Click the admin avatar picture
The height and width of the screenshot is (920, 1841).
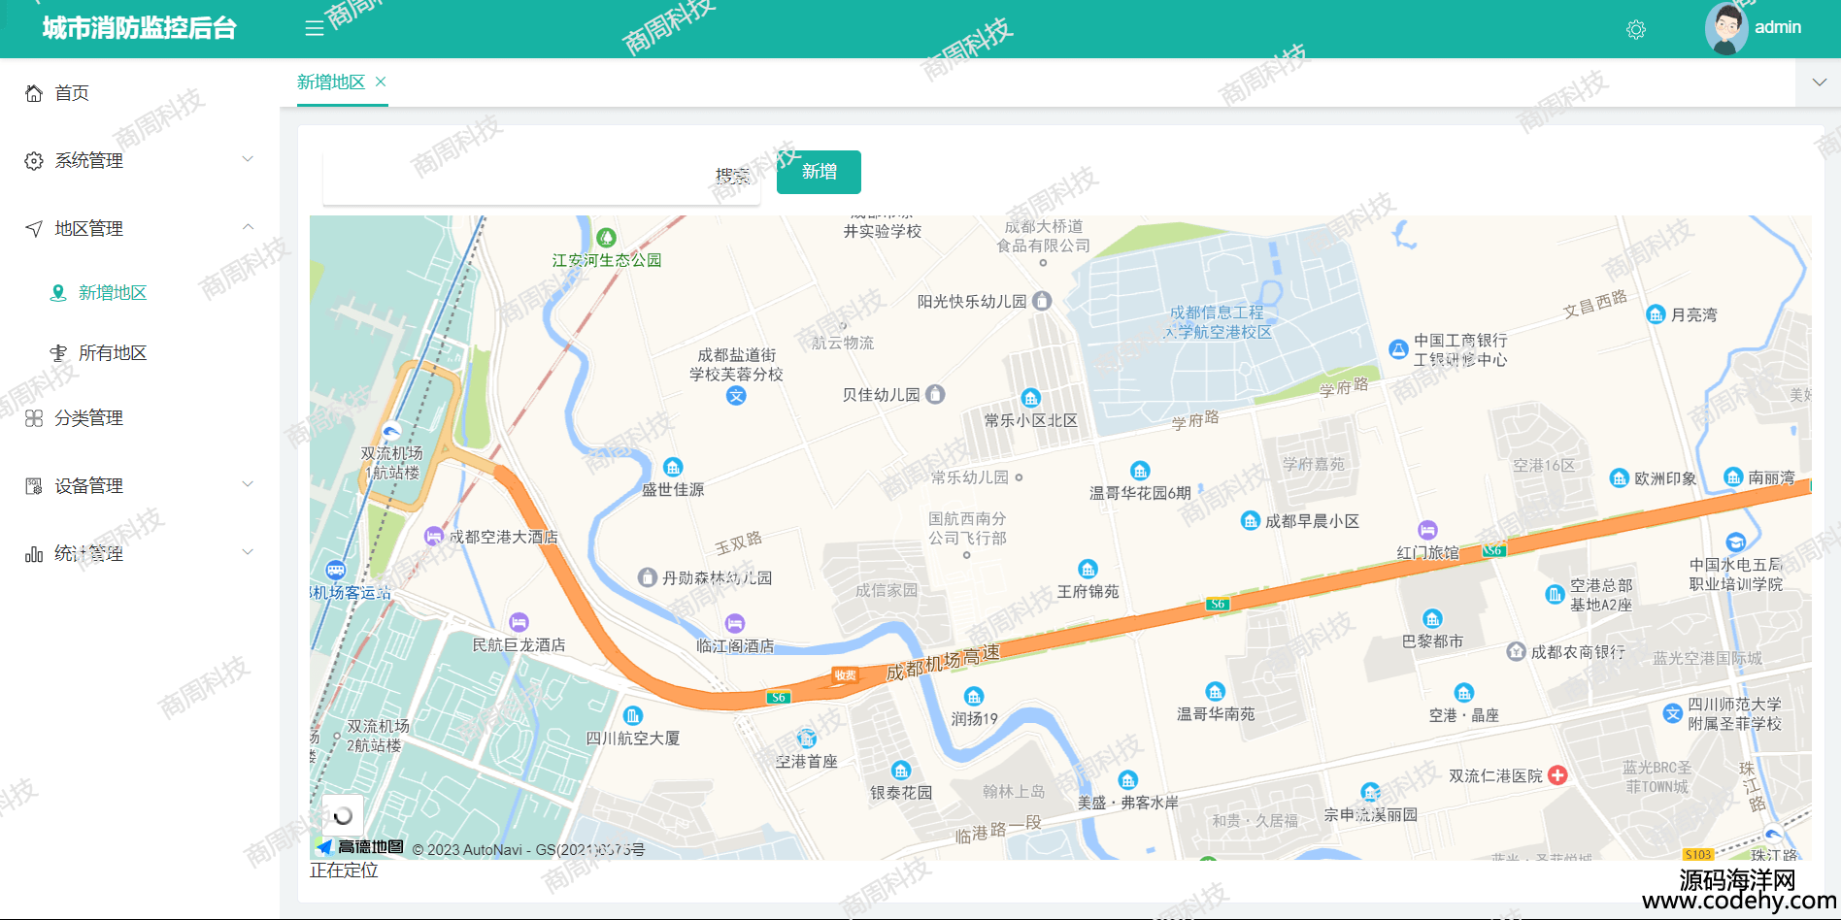[1725, 28]
